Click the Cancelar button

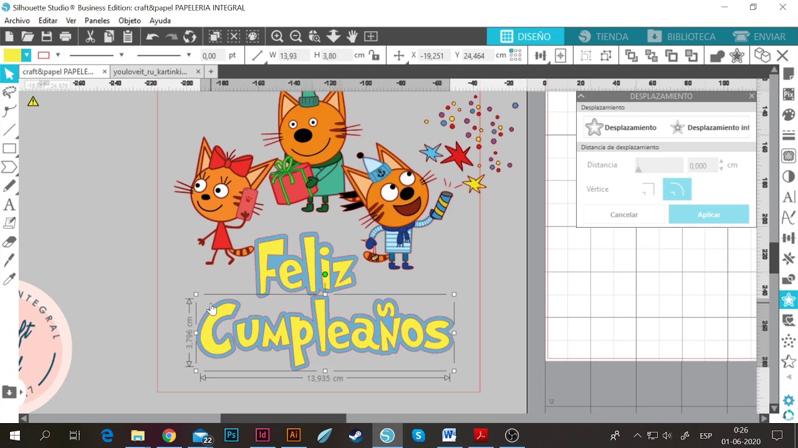click(623, 214)
